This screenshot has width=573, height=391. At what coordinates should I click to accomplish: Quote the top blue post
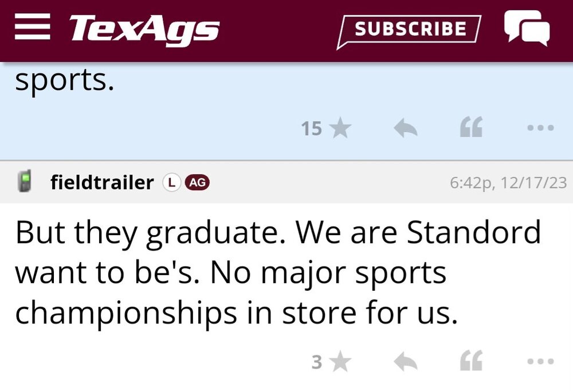pyautogui.click(x=471, y=129)
